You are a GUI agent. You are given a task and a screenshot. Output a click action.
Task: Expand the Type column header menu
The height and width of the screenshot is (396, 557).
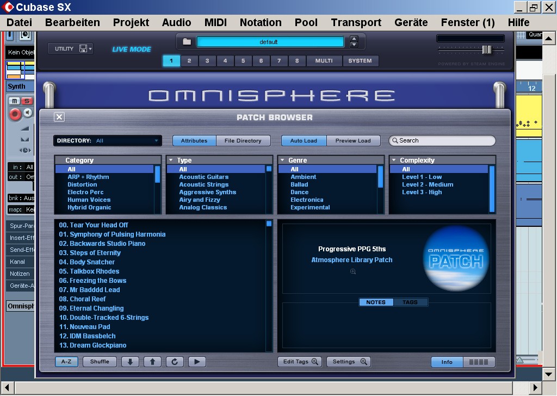coord(171,160)
